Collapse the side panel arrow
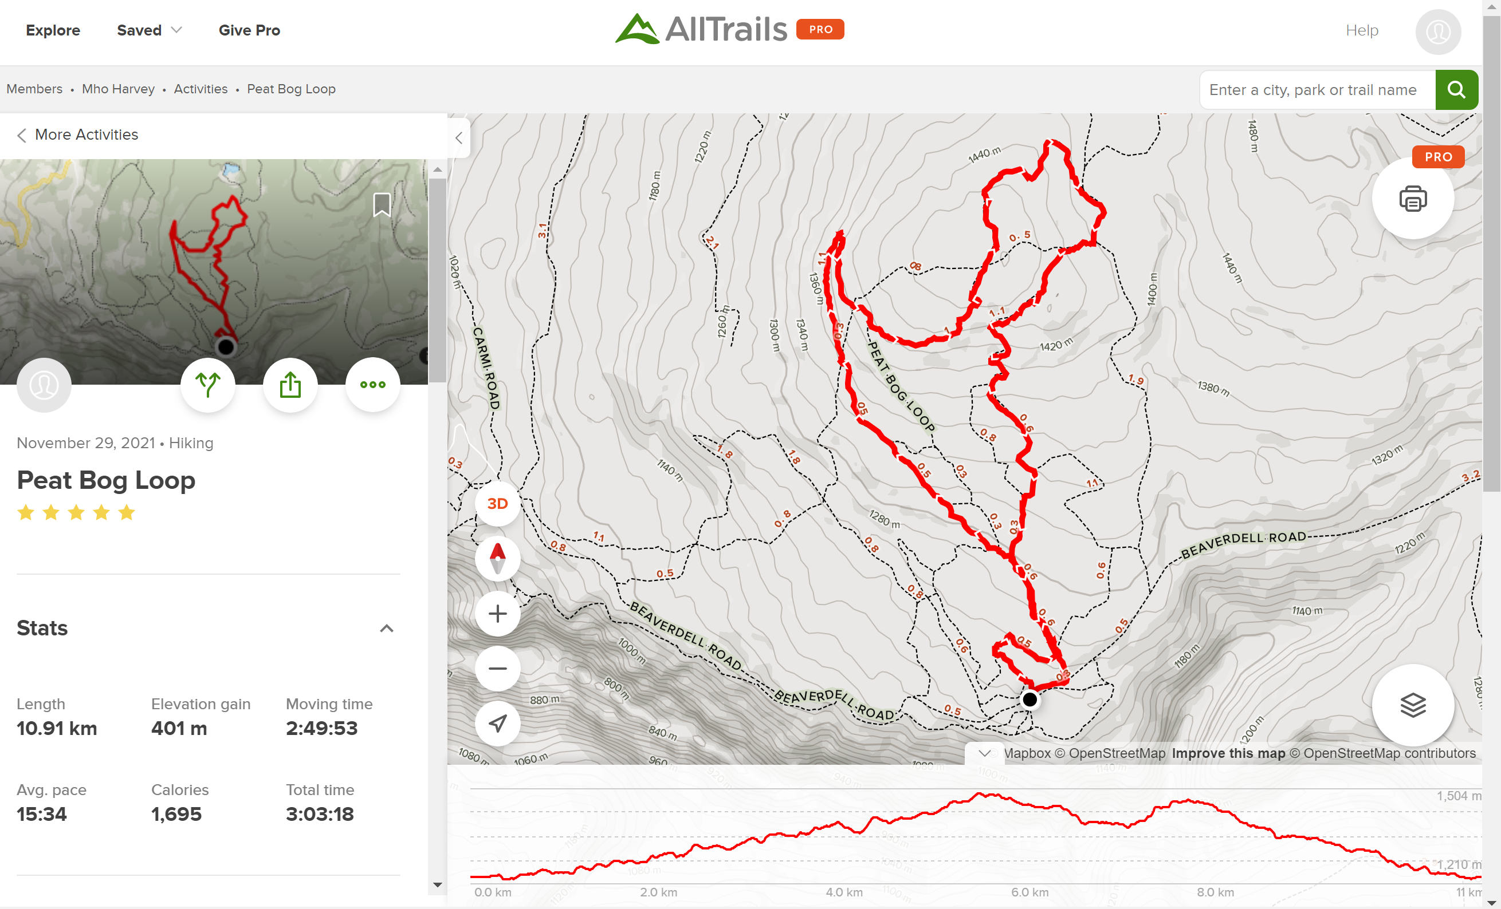The image size is (1501, 909). [459, 137]
